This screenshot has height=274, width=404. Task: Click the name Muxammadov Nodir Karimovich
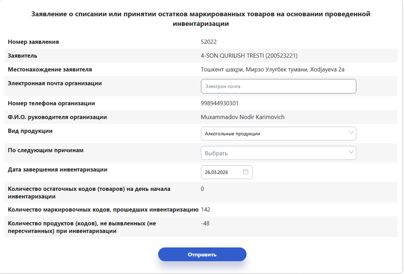tap(242, 117)
